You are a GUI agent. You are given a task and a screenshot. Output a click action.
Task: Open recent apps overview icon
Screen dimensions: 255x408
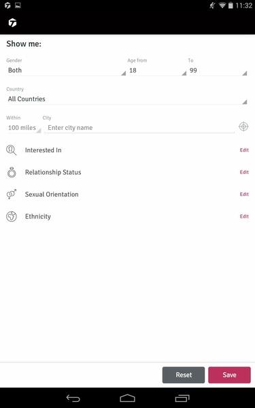pos(182,398)
